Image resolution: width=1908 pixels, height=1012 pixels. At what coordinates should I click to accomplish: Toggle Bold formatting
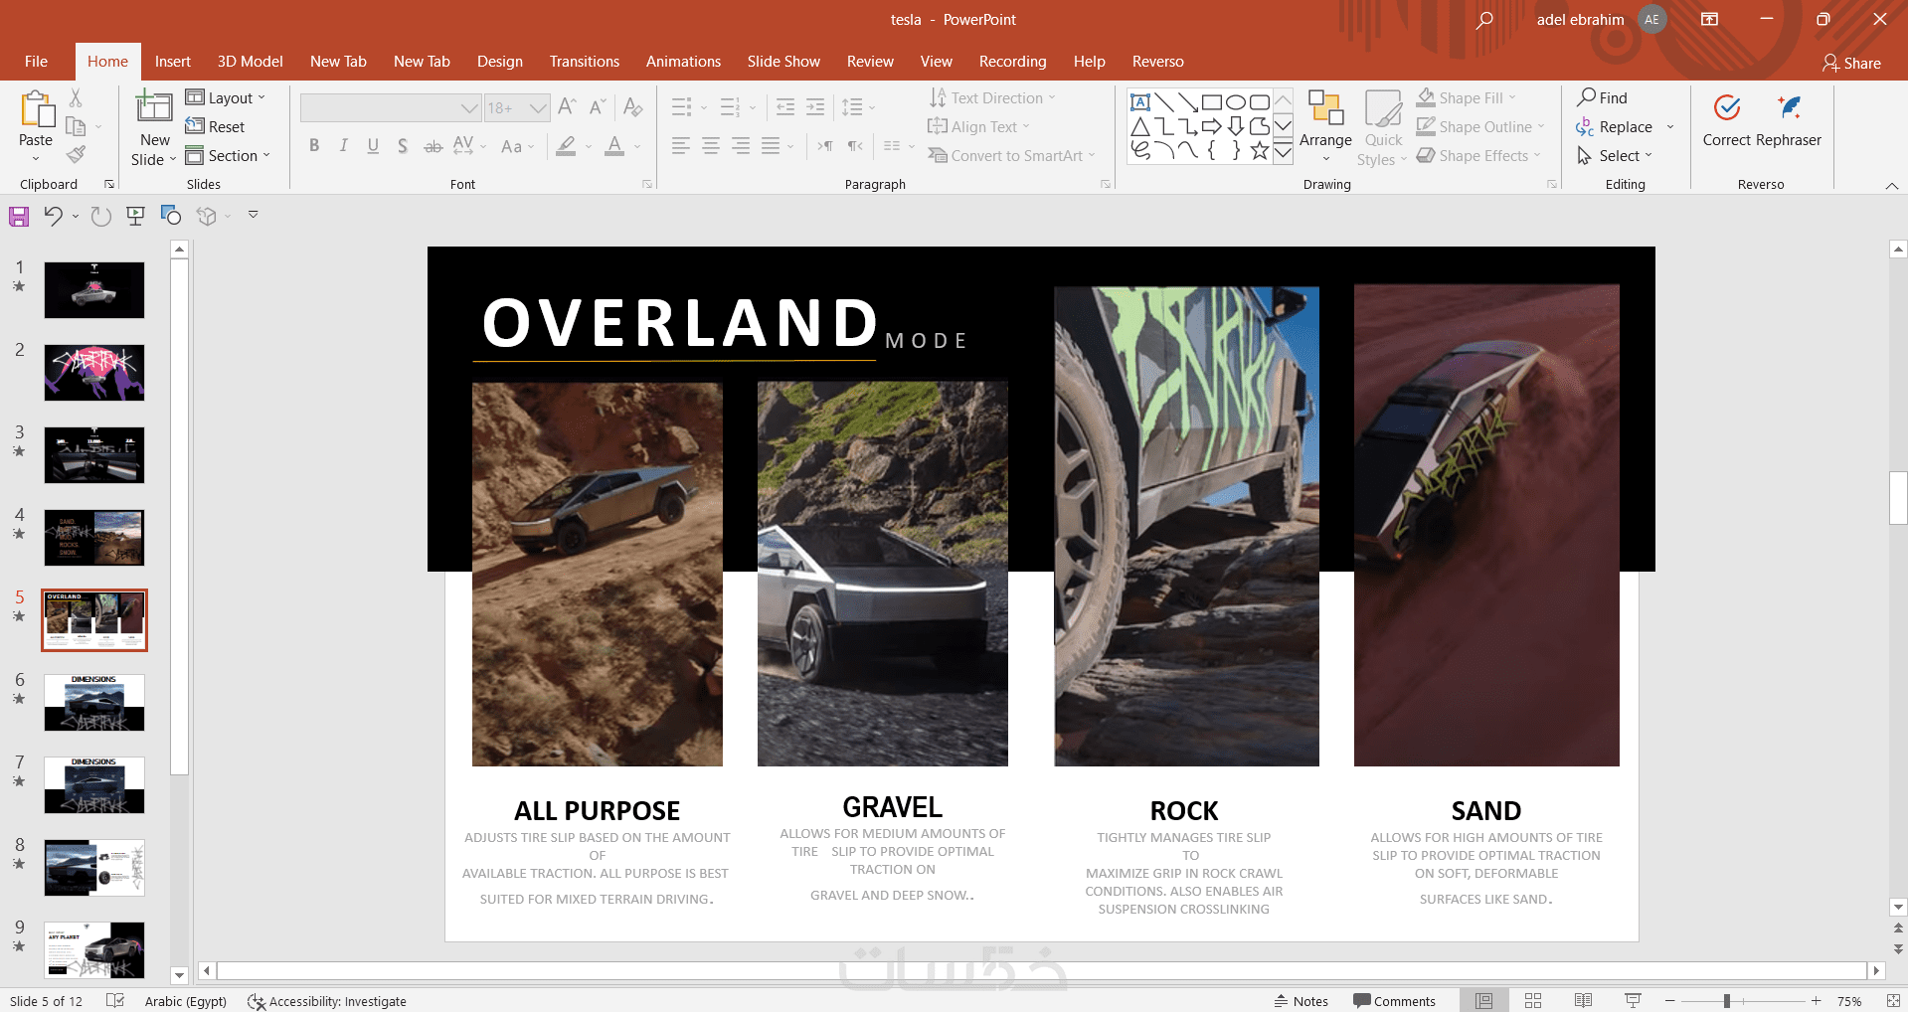[314, 146]
